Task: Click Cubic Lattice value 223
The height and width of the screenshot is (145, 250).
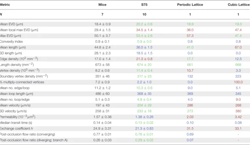Action: click(238, 76)
